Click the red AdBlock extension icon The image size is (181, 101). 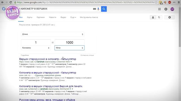[x=170, y=2]
